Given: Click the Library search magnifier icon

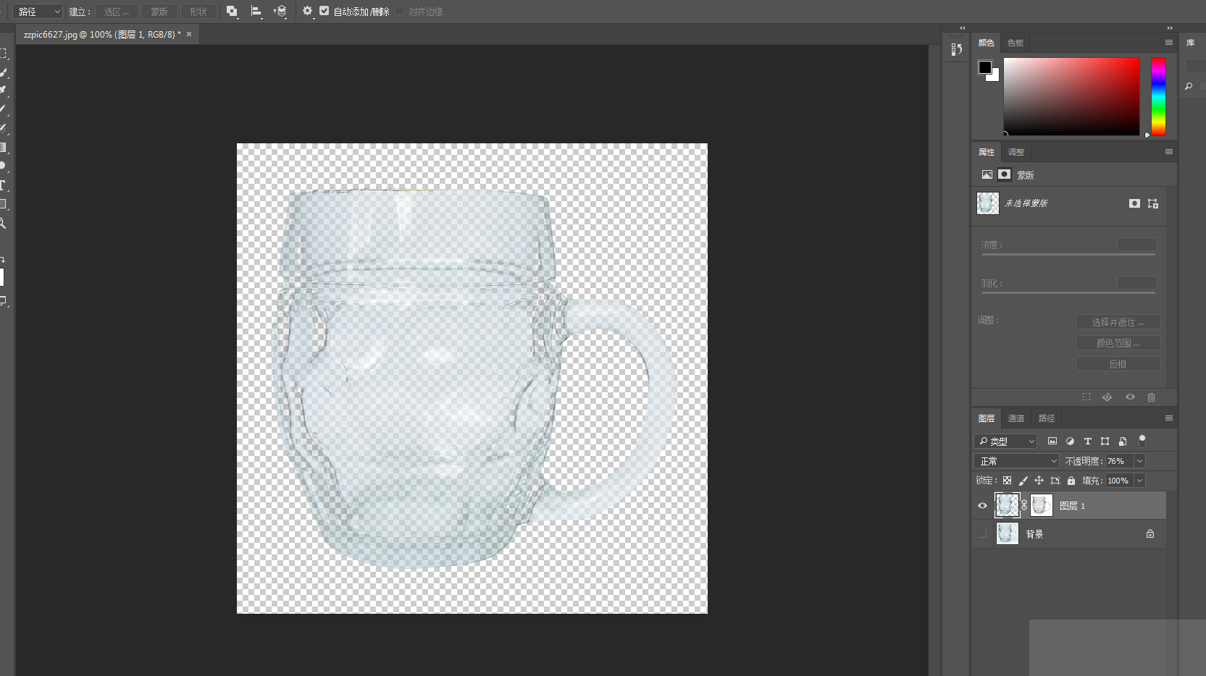Looking at the screenshot, I should (1189, 86).
